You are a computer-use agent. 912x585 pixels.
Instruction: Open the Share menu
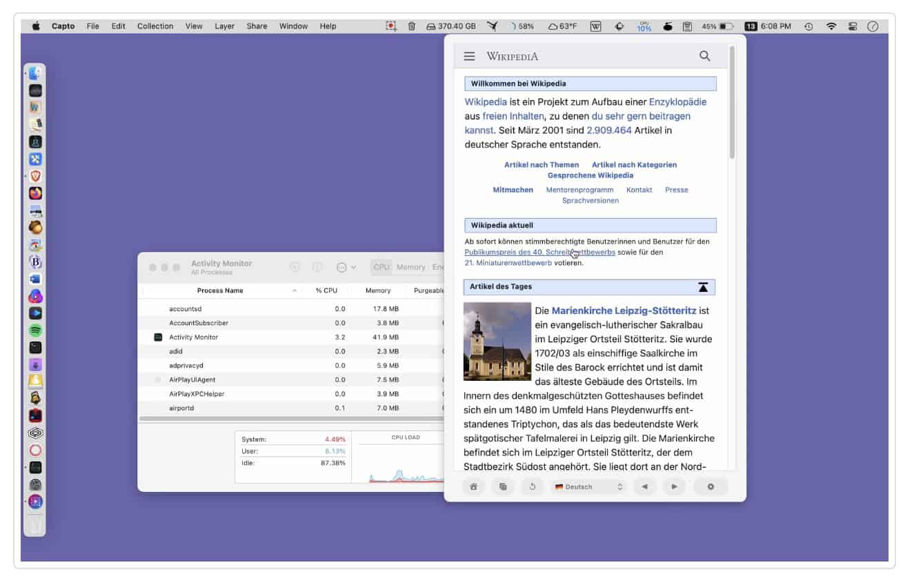(257, 26)
